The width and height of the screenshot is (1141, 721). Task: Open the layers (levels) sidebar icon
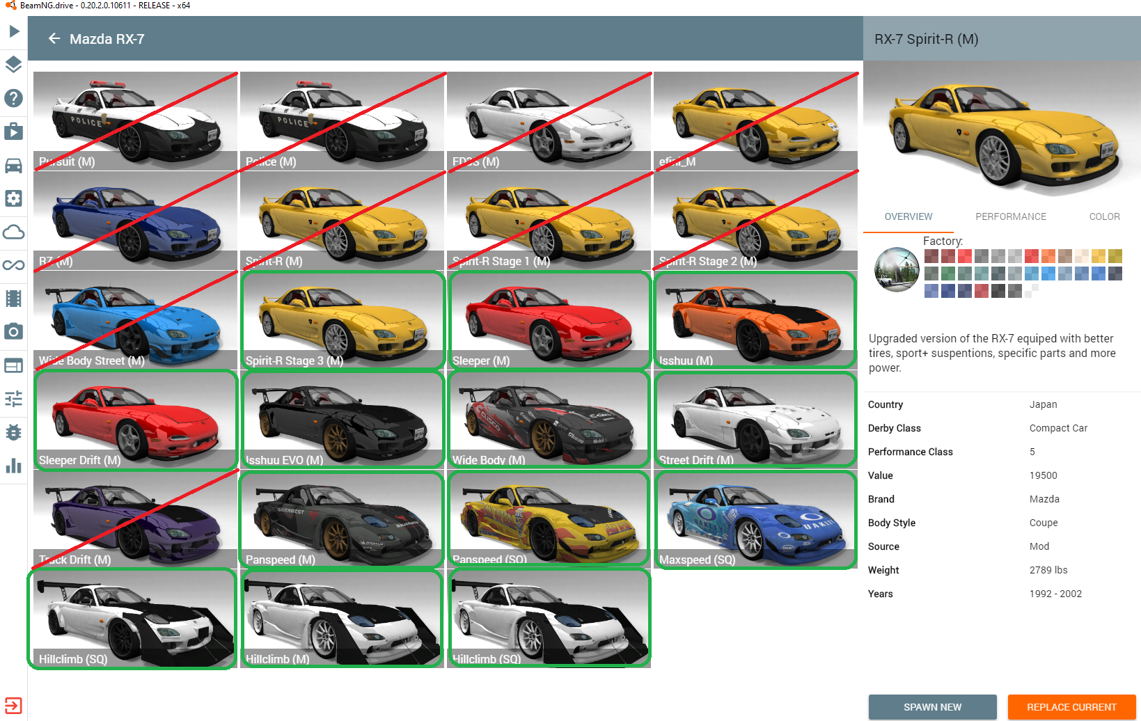(x=14, y=65)
